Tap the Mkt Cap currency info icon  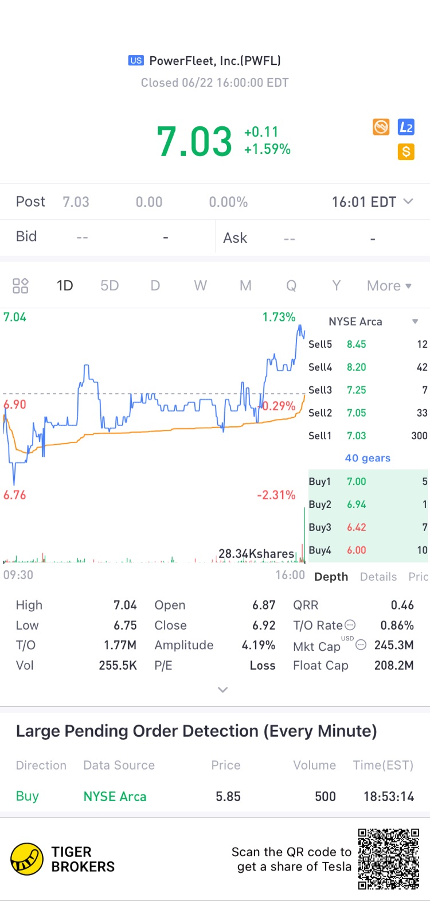(361, 644)
